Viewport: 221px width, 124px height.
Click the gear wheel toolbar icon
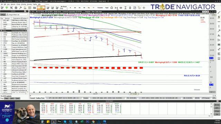(x=16, y=8)
